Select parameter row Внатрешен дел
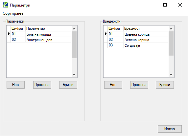The image size is (188, 136). click(39, 40)
